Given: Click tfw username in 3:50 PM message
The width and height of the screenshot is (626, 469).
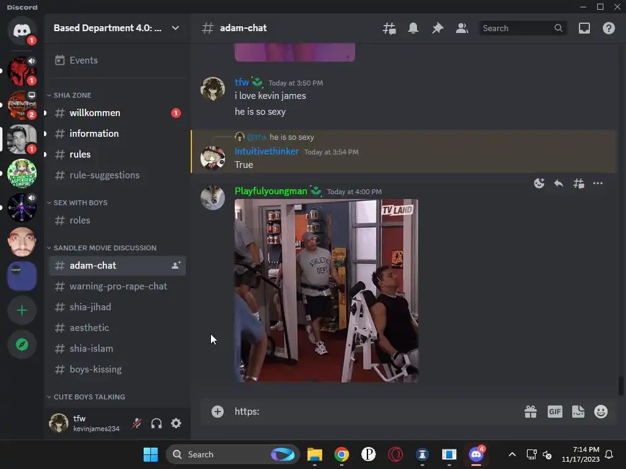Looking at the screenshot, I should coord(242,82).
